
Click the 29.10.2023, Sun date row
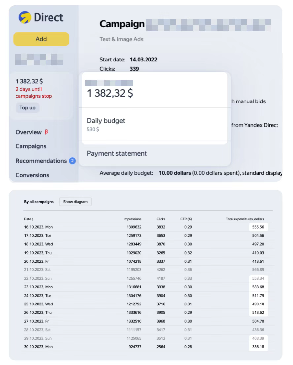147,338
